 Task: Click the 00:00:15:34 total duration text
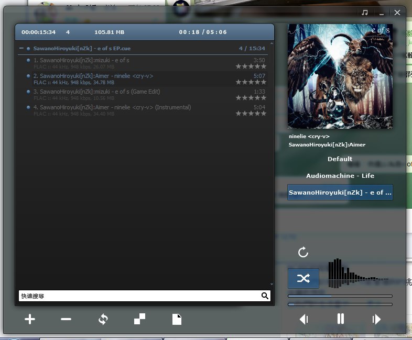(x=39, y=32)
